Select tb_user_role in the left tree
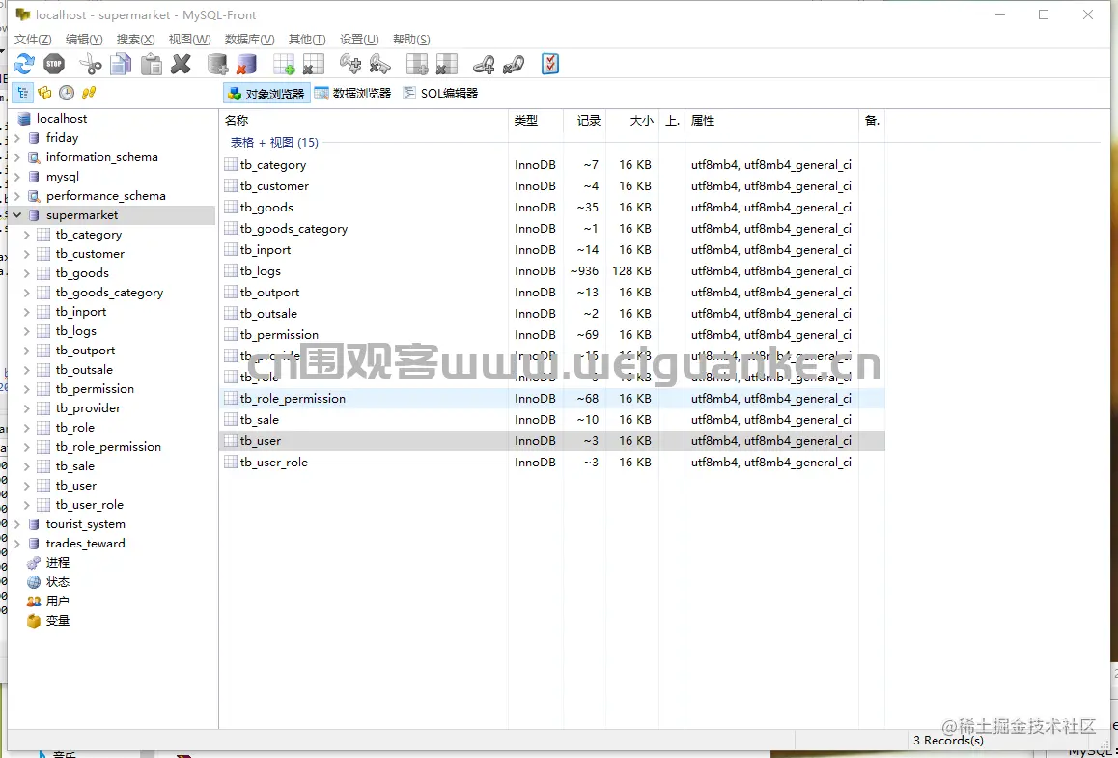 point(89,505)
